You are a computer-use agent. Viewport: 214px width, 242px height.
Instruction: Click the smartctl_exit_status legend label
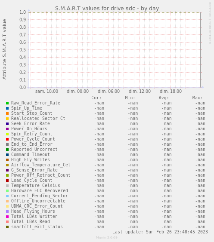pyautogui.click(x=37, y=227)
